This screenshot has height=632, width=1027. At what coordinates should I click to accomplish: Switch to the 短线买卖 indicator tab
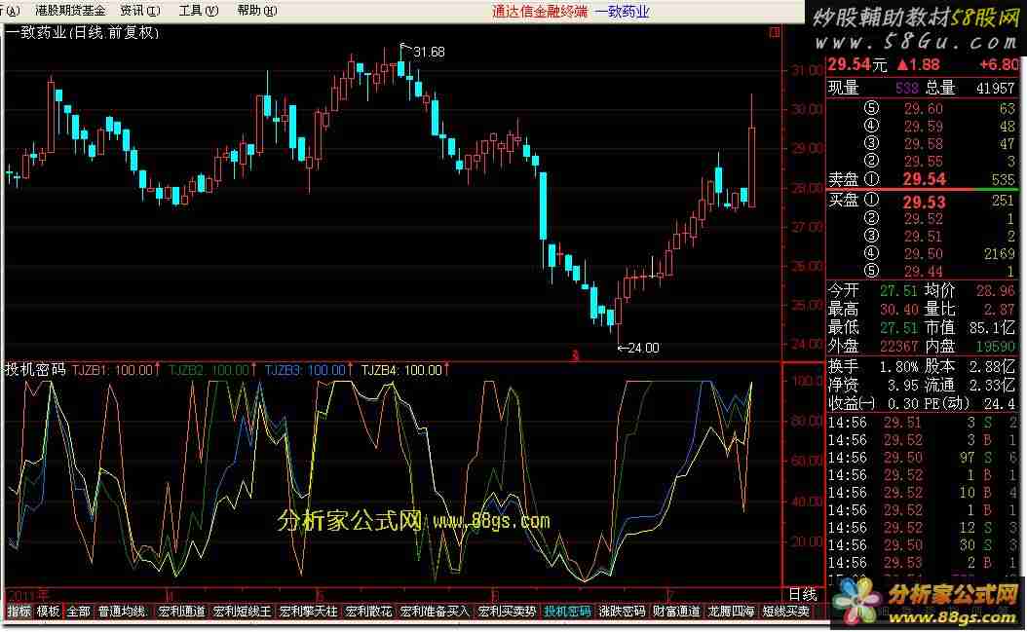tap(786, 612)
